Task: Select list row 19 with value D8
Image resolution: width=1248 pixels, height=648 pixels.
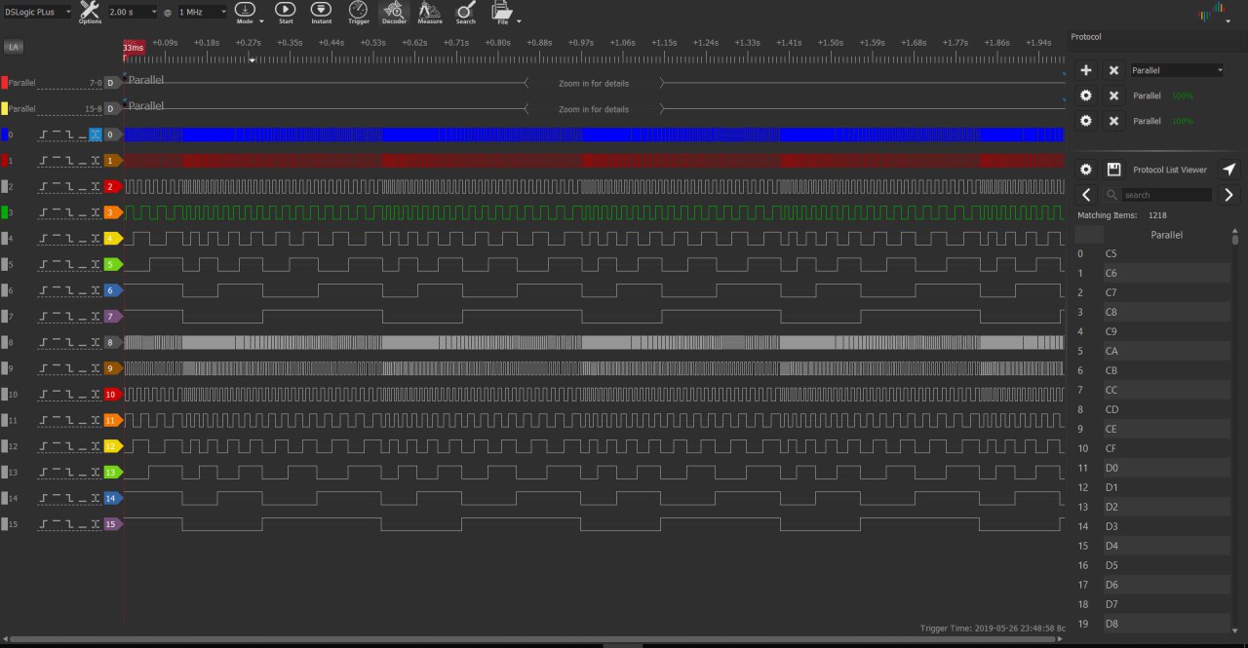Action: (1152, 624)
